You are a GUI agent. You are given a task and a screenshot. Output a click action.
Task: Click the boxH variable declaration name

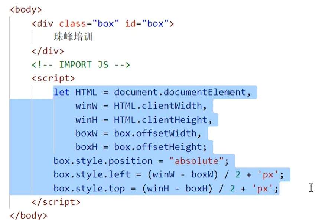86,147
